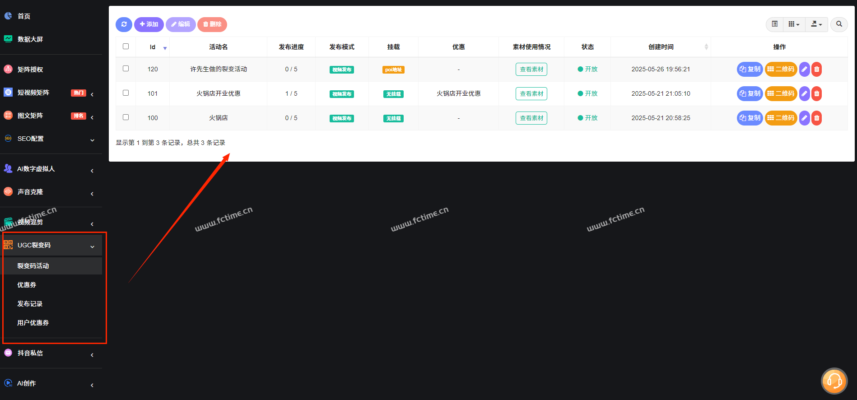Click the 矩阵授权 sidebar icon
The height and width of the screenshot is (400, 857).
pos(8,69)
